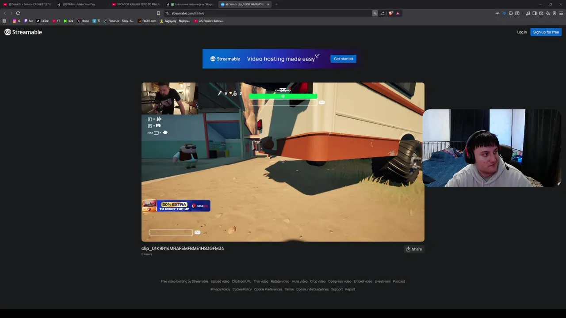Open the Privacy Policy footer link
Screen dimensions: 566x318
(220, 289)
